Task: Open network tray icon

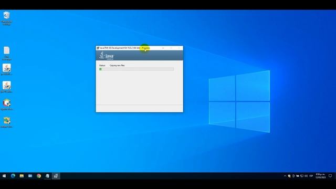Action: pos(302,176)
